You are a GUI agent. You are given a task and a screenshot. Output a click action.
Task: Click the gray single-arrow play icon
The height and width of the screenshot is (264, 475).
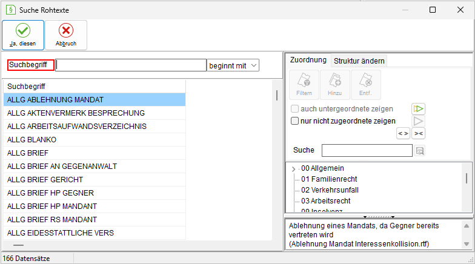(x=418, y=121)
